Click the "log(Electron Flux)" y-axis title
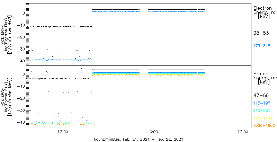The width and height of the screenshot is (277, 142). [6, 34]
